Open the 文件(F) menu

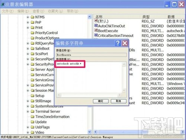pyautogui.click(x=8, y=11)
